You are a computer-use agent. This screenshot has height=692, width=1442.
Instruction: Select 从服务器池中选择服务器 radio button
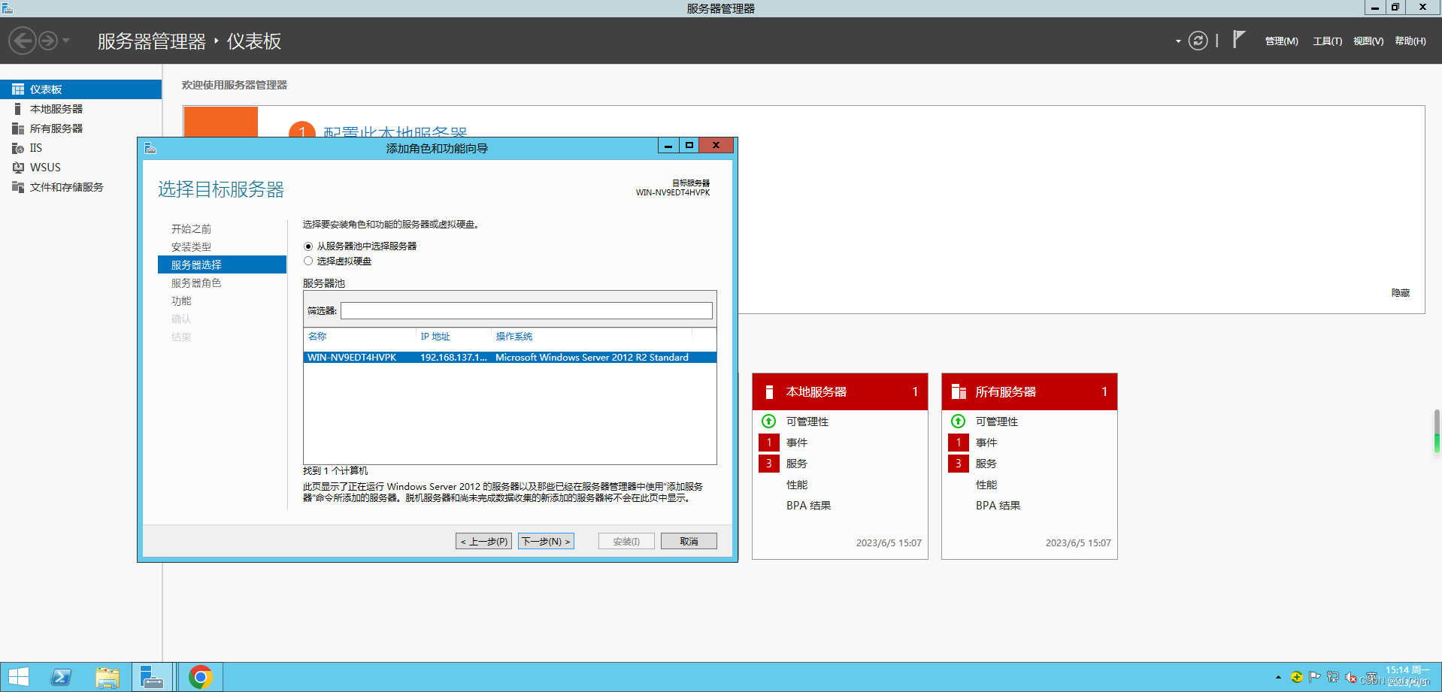point(308,246)
